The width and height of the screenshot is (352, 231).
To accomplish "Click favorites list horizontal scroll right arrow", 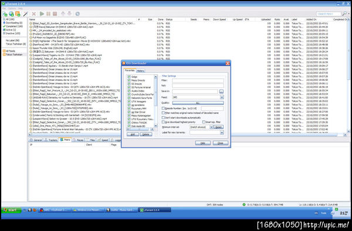I will pyautogui.click(x=152, y=129).
